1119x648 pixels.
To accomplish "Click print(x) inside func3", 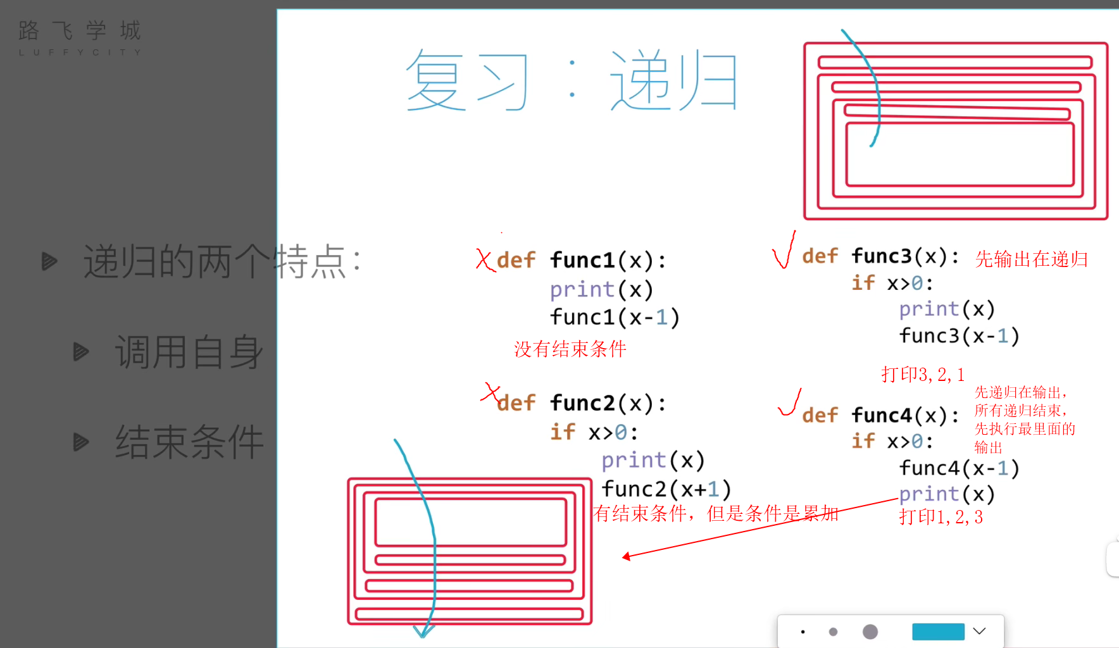I will coord(947,309).
